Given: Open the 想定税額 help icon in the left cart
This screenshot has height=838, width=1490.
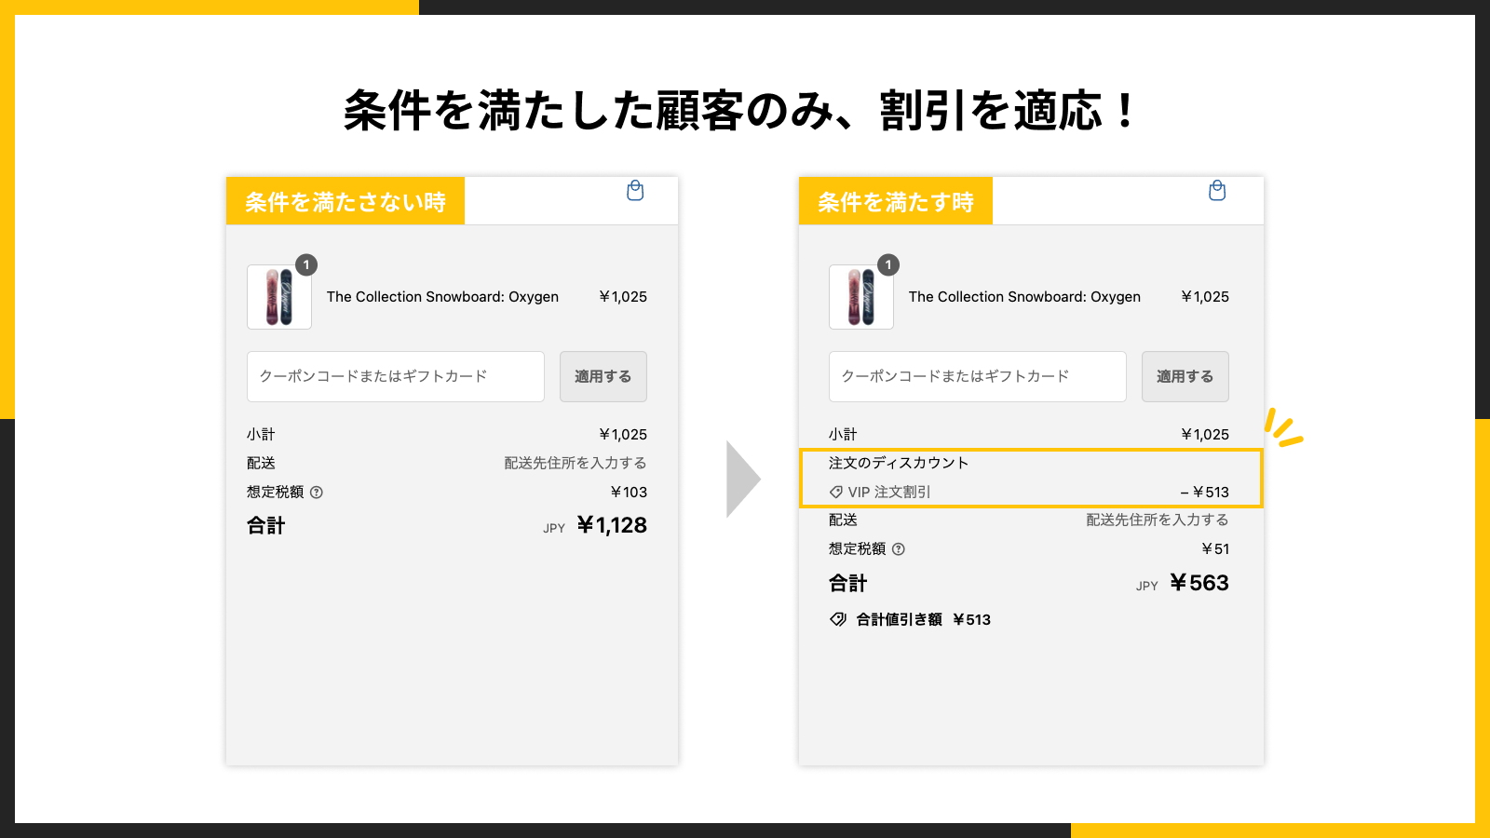Looking at the screenshot, I should tap(318, 492).
